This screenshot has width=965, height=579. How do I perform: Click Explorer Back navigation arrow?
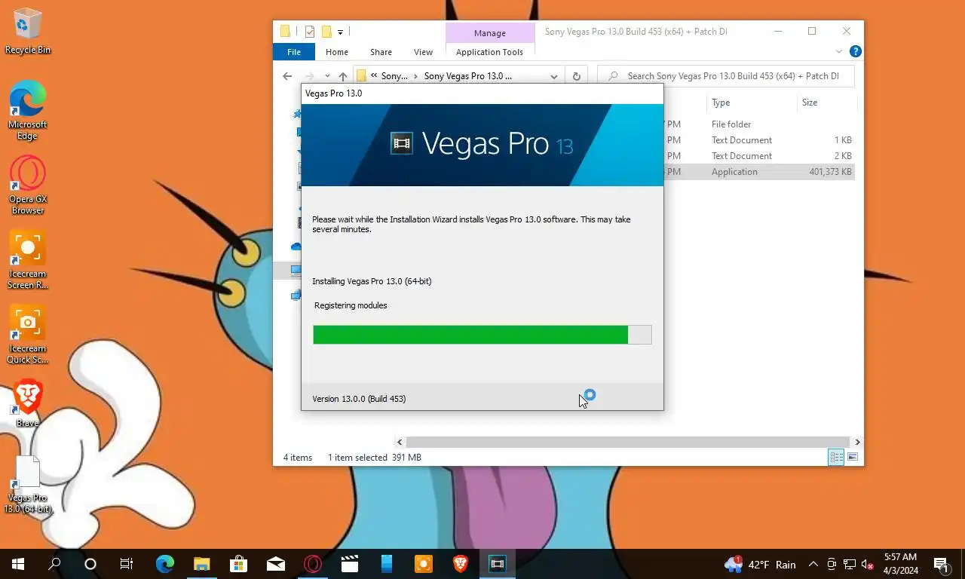coord(287,76)
